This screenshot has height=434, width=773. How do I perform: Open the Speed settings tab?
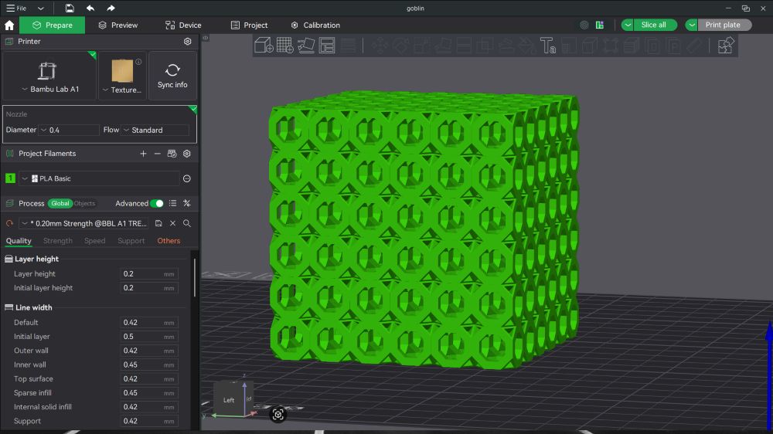pos(94,241)
